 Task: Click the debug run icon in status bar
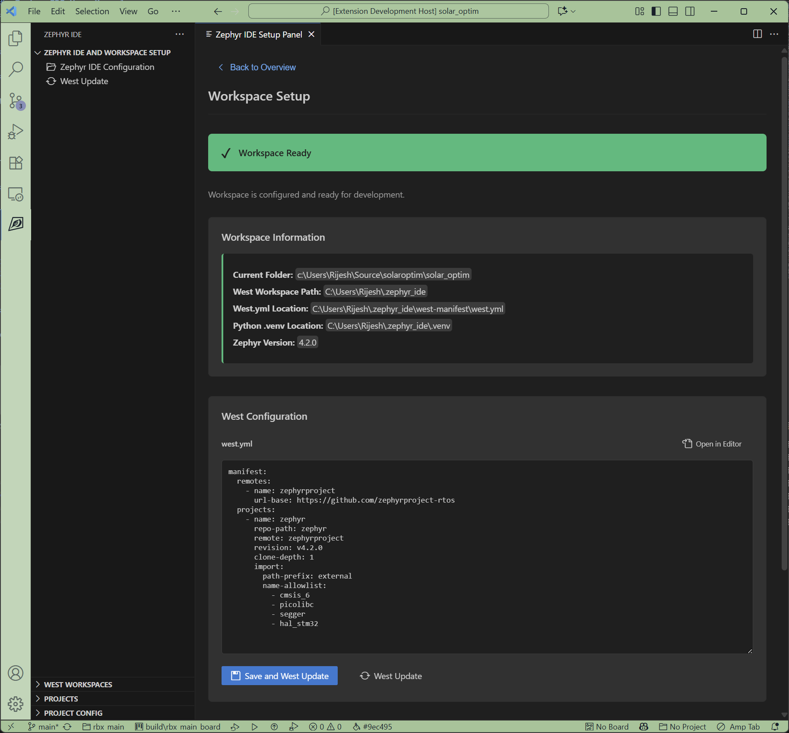click(x=294, y=727)
